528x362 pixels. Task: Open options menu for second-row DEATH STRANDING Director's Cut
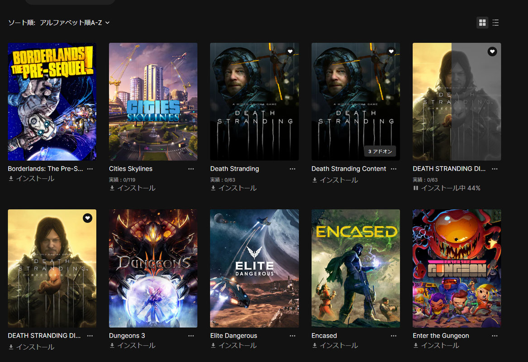tap(90, 336)
